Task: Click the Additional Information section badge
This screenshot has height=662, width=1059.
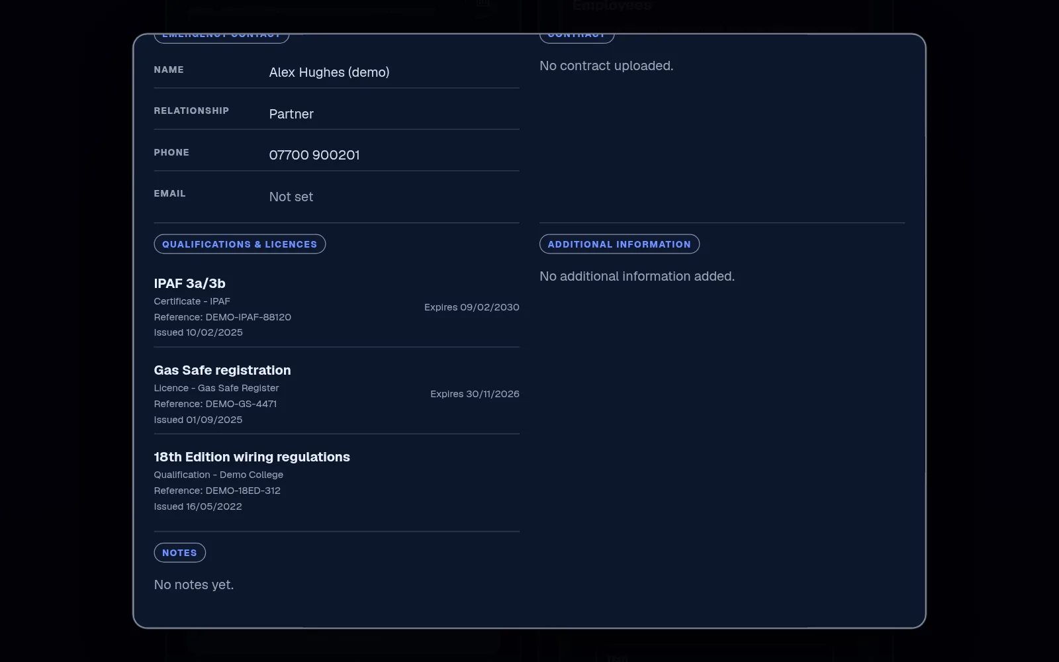Action: [619, 244]
